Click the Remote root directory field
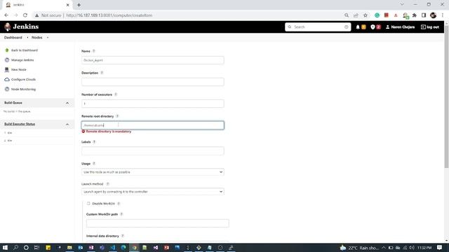The height and width of the screenshot is (252, 449). (x=153, y=125)
